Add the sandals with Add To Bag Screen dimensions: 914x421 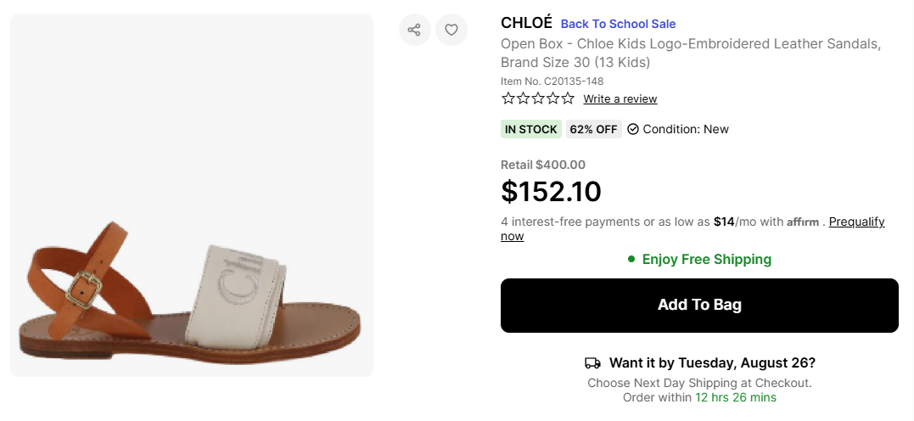(699, 306)
